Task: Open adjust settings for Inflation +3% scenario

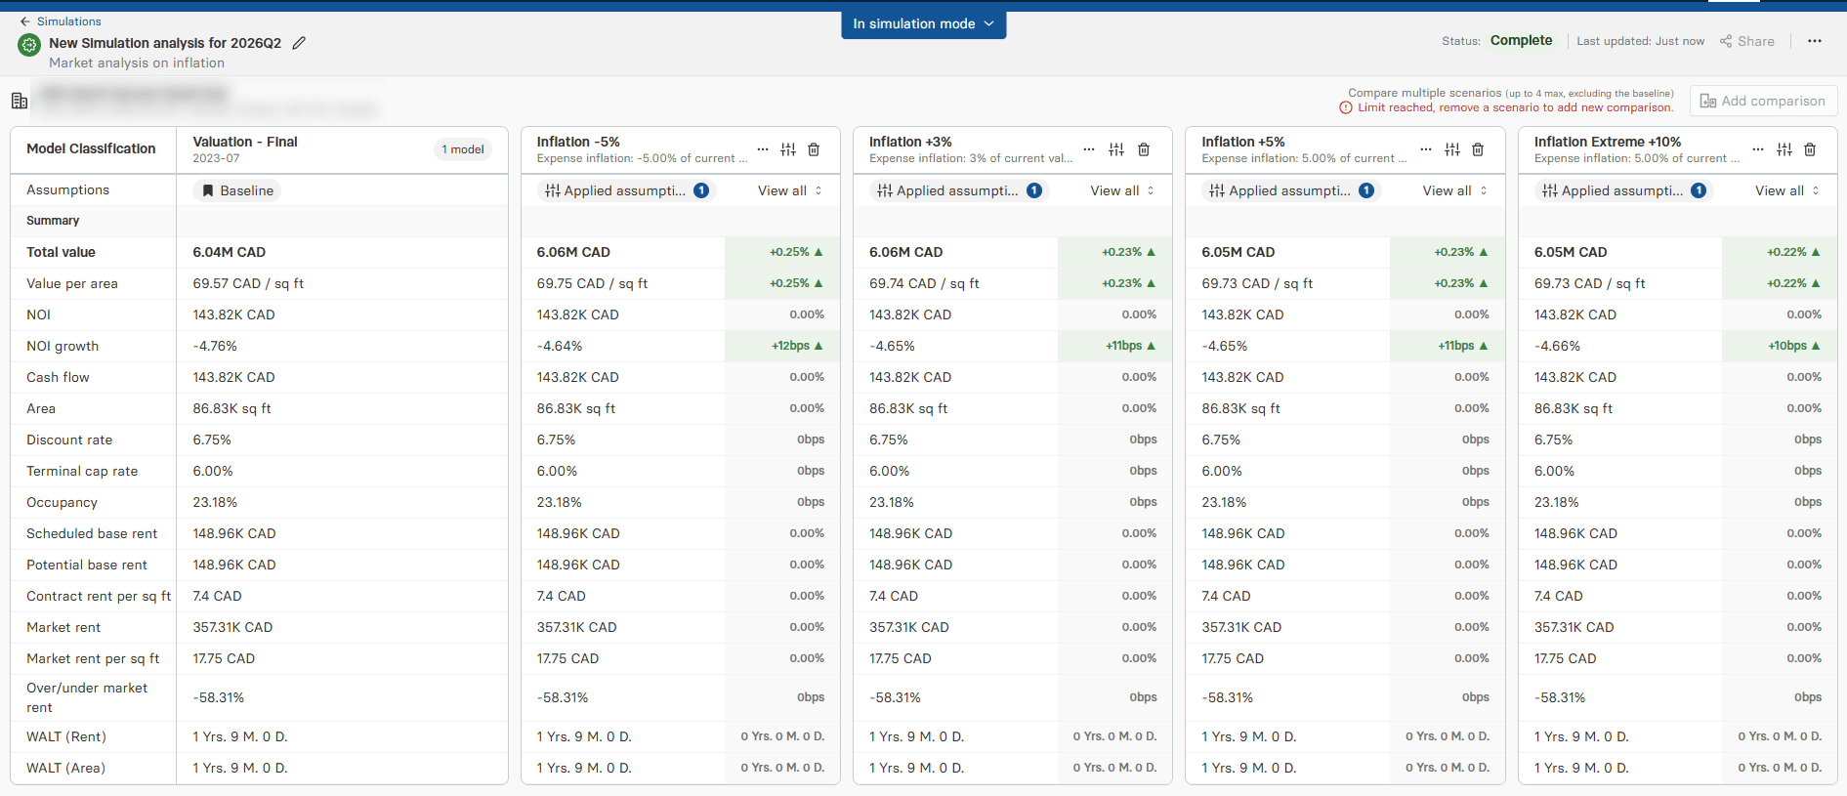Action: click(1116, 149)
